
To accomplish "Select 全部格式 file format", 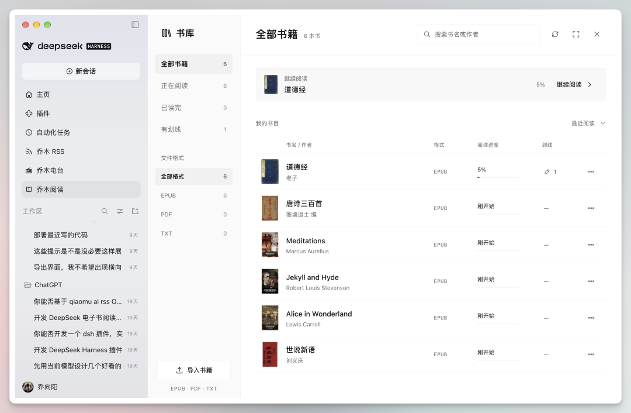I will 193,177.
